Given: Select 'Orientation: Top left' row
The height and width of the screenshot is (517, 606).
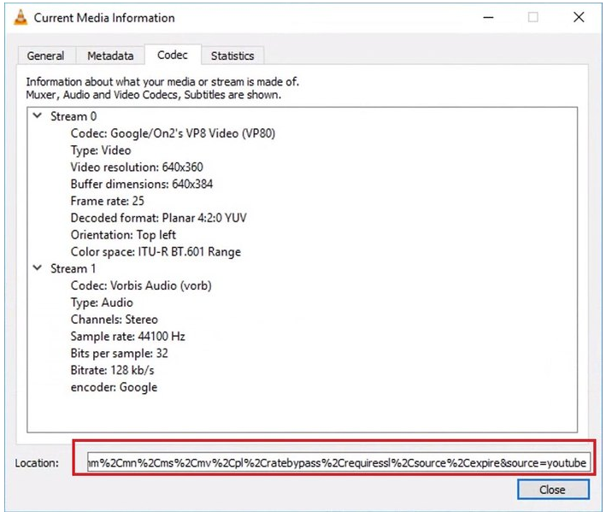Looking at the screenshot, I should 123,235.
